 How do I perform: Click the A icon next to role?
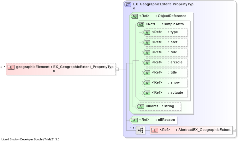pyautogui.click(x=147, y=52)
